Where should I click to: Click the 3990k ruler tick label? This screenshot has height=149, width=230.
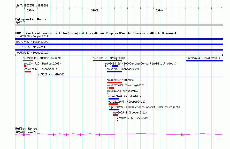[159, 10]
